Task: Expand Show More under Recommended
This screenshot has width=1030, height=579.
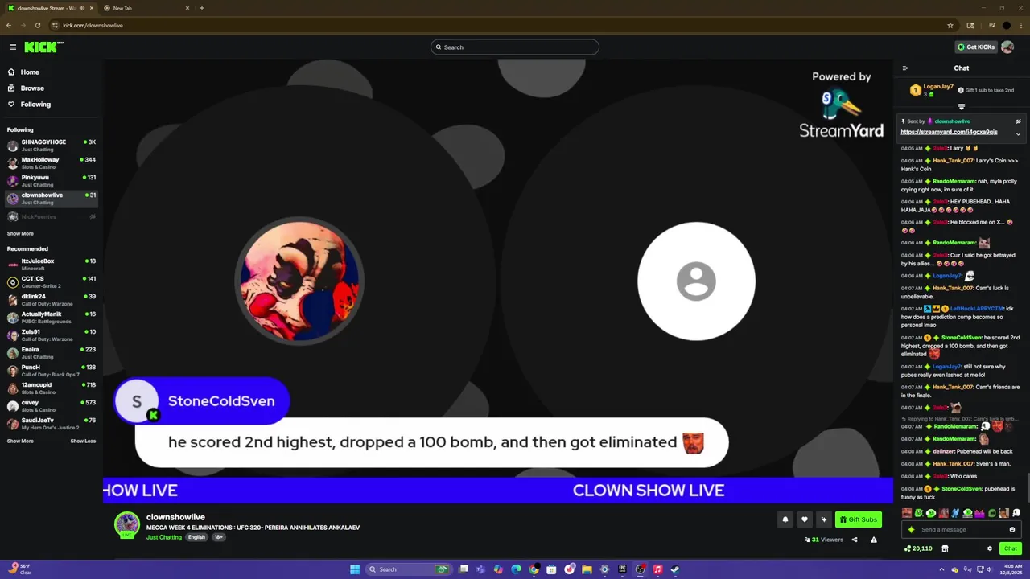Action: click(x=20, y=441)
